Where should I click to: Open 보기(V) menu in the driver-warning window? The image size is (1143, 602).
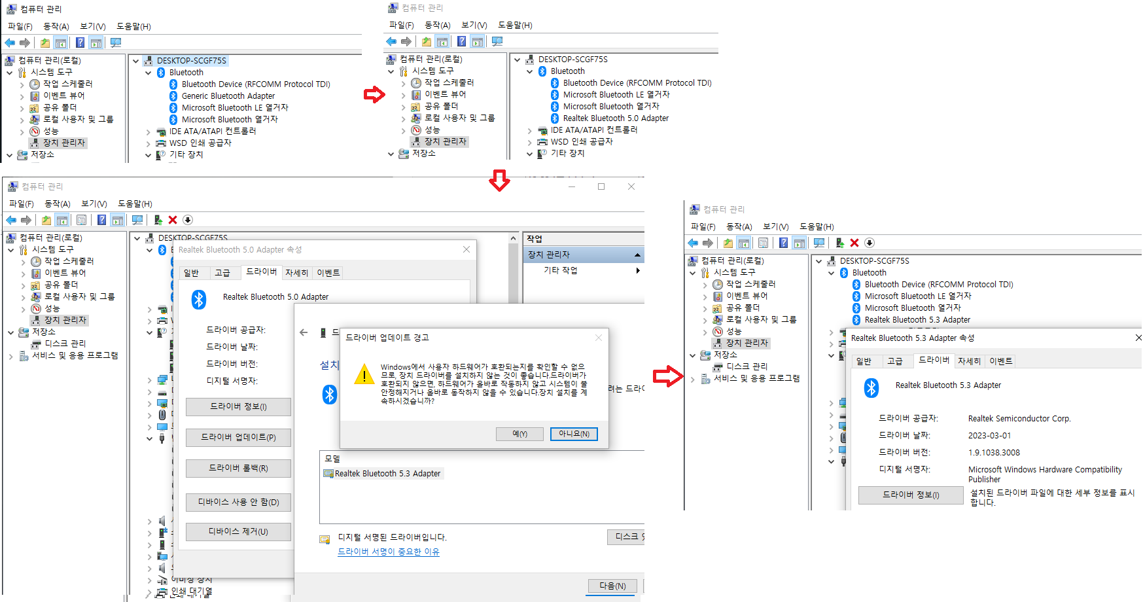click(x=94, y=204)
